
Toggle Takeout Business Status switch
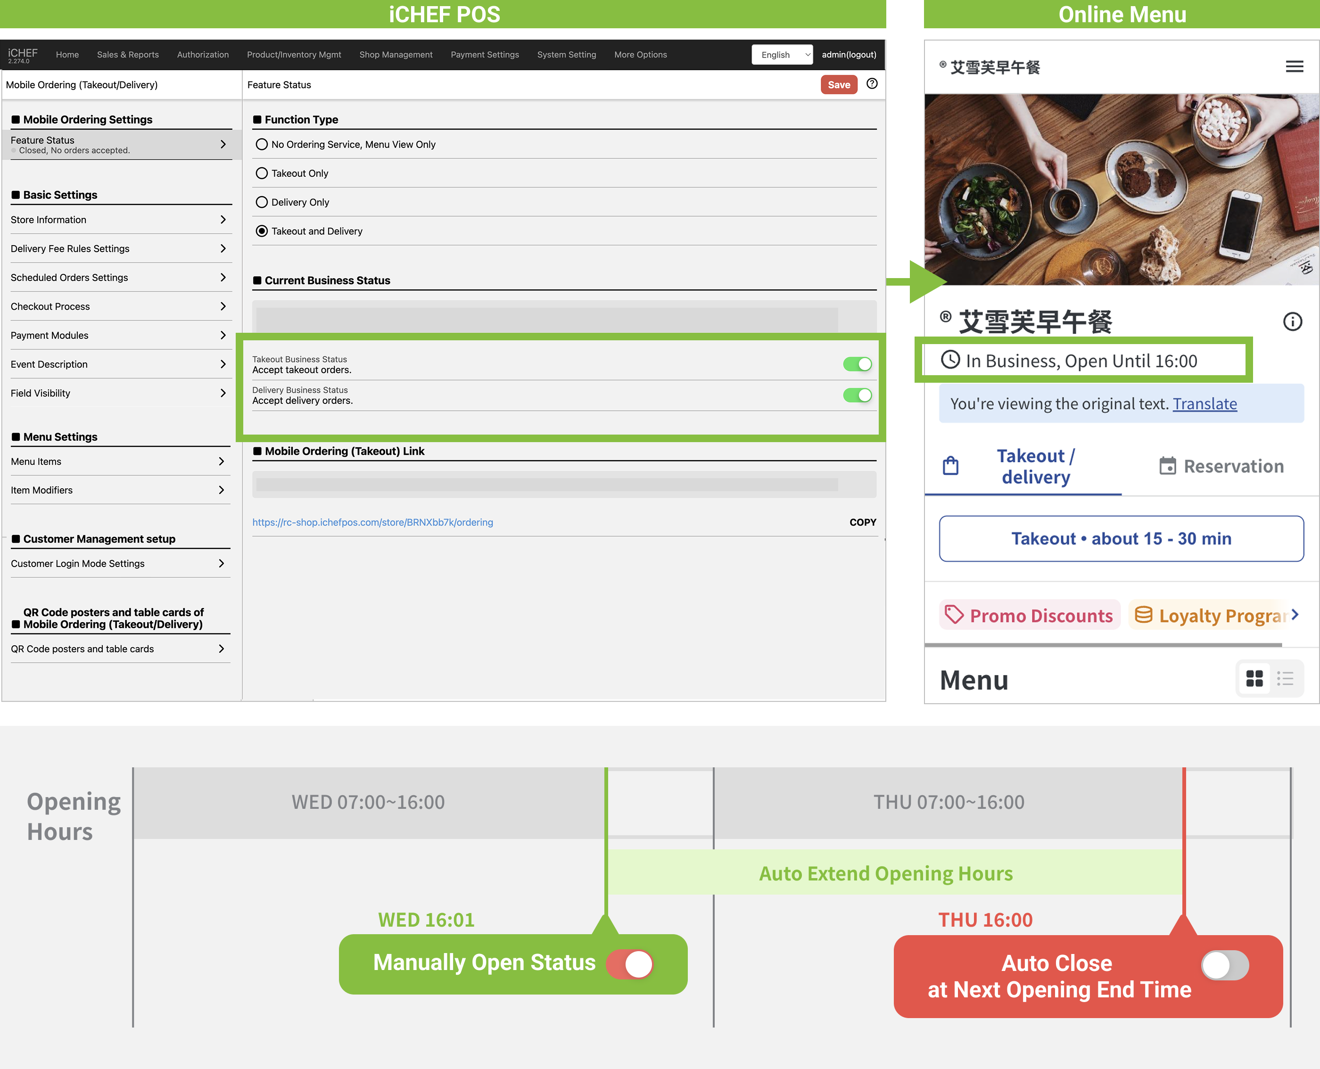(x=857, y=364)
